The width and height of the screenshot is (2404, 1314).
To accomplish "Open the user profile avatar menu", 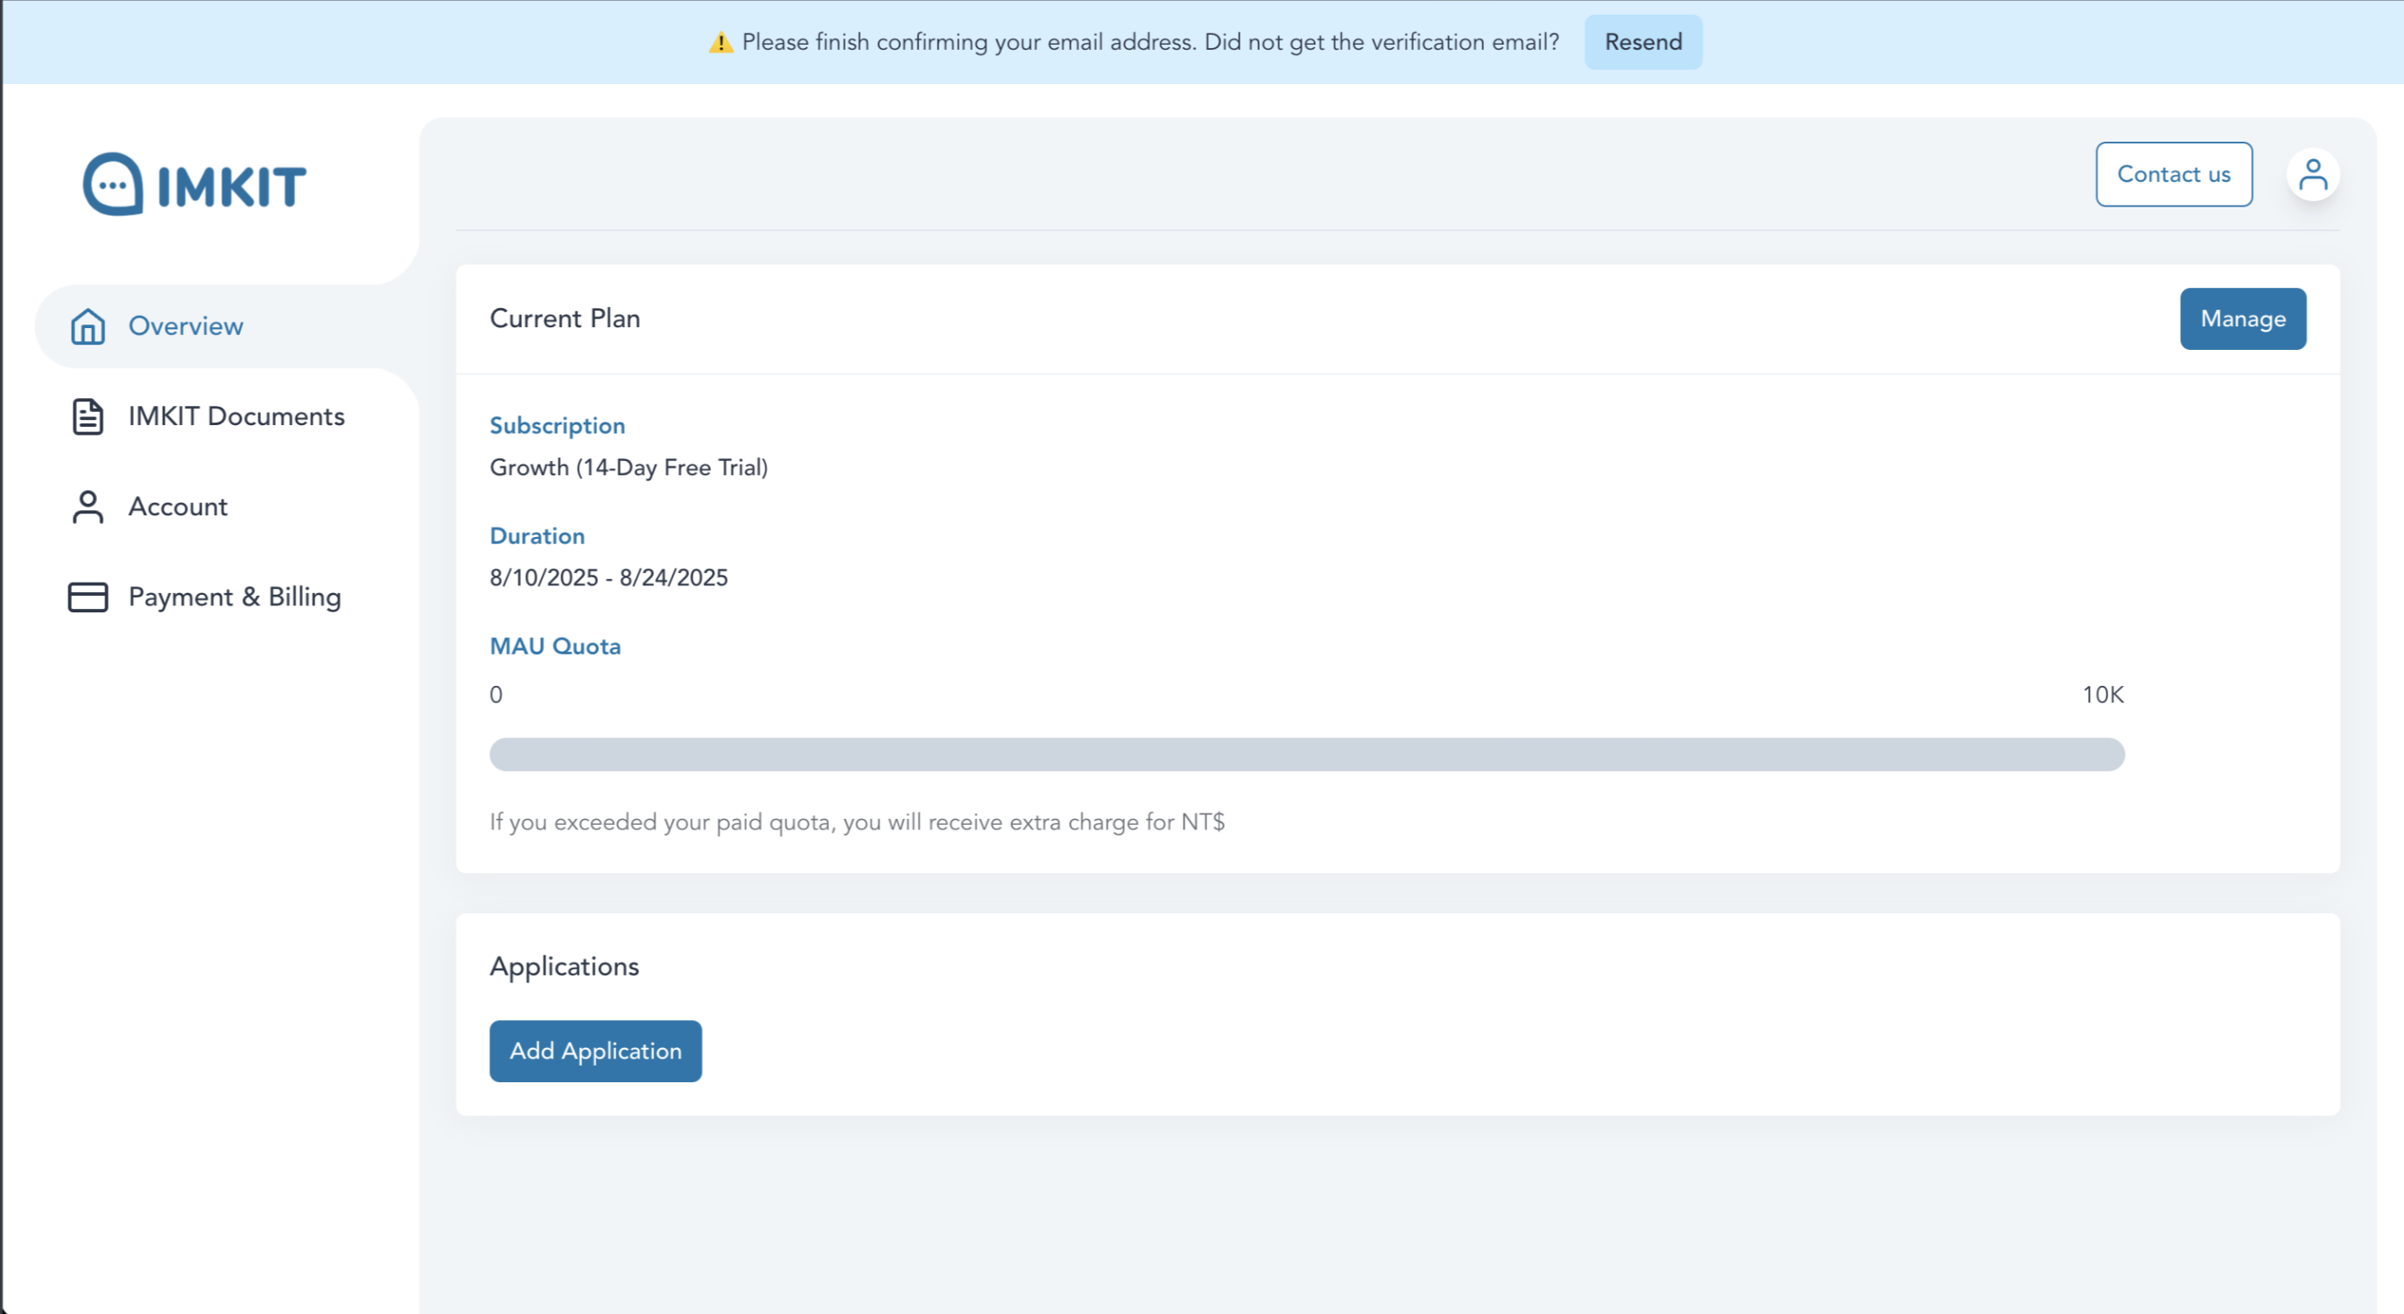I will pyautogui.click(x=2313, y=174).
